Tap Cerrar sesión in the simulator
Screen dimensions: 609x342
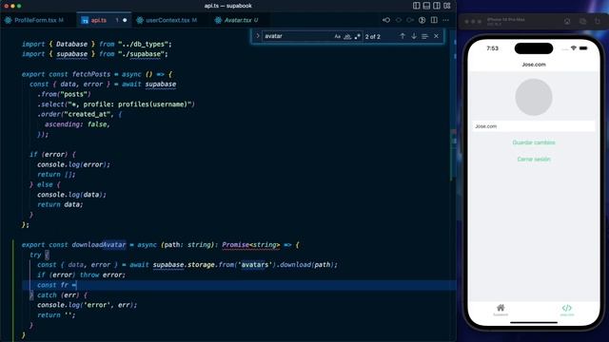point(534,160)
